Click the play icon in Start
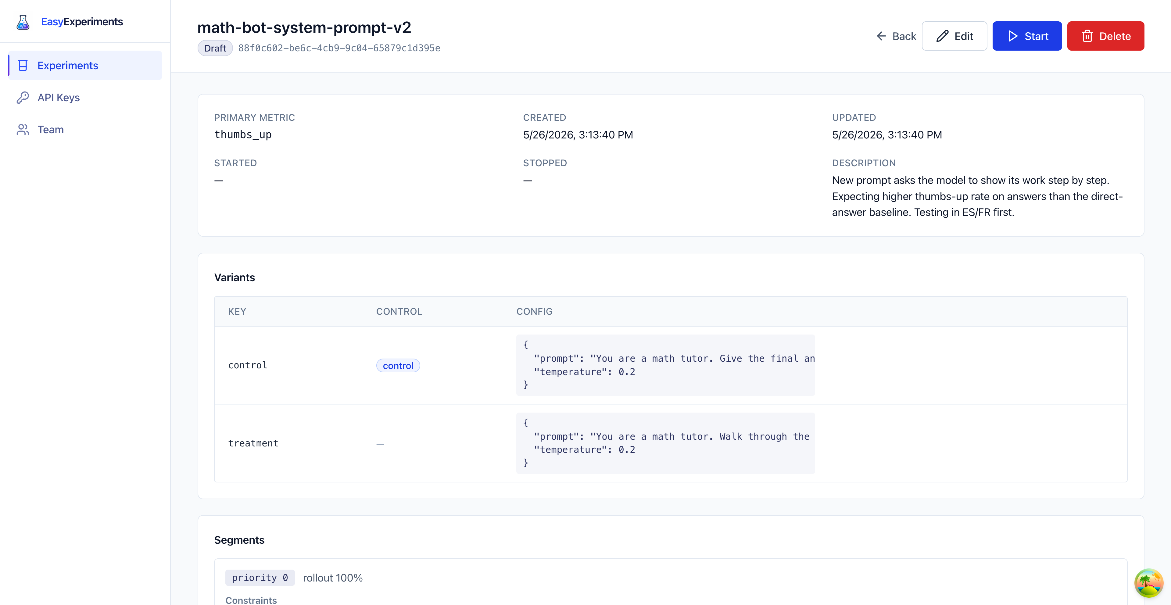1171x605 pixels. coord(1013,36)
